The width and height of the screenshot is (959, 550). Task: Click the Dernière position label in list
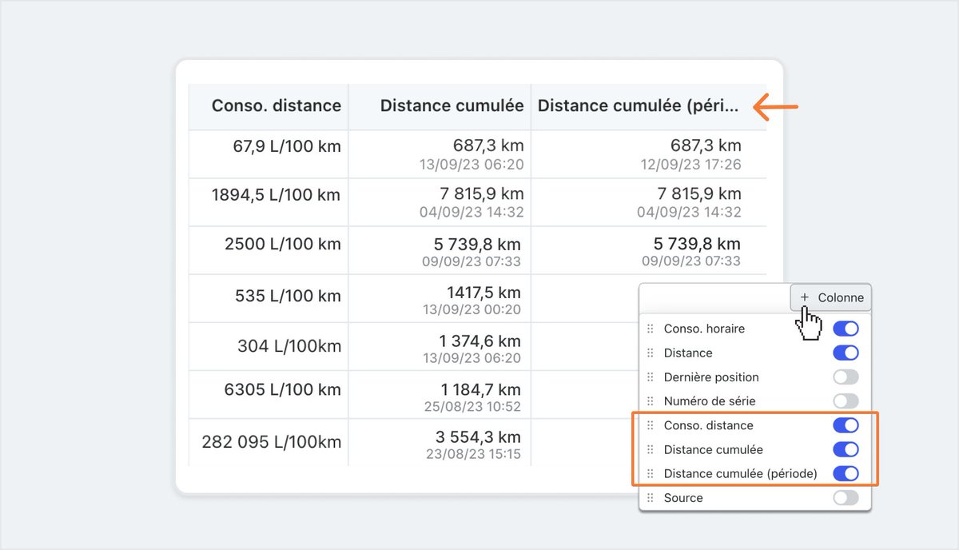point(711,377)
